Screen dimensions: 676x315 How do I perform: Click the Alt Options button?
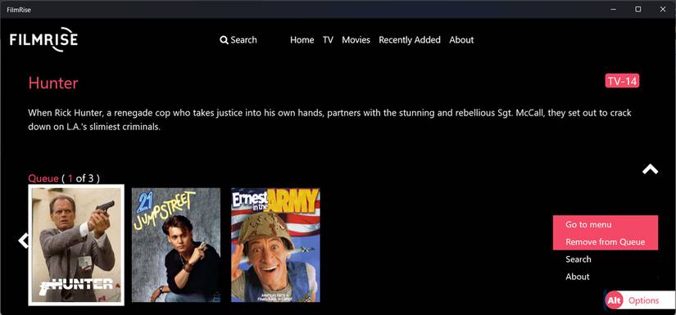pyautogui.click(x=640, y=300)
